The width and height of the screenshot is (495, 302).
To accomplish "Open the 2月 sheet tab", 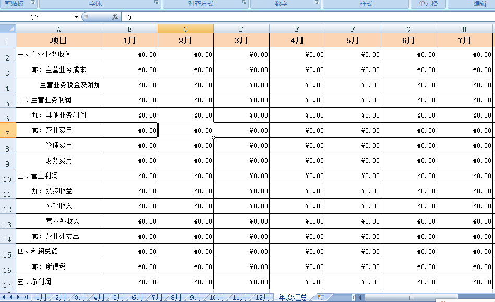I will pyautogui.click(x=61, y=297).
